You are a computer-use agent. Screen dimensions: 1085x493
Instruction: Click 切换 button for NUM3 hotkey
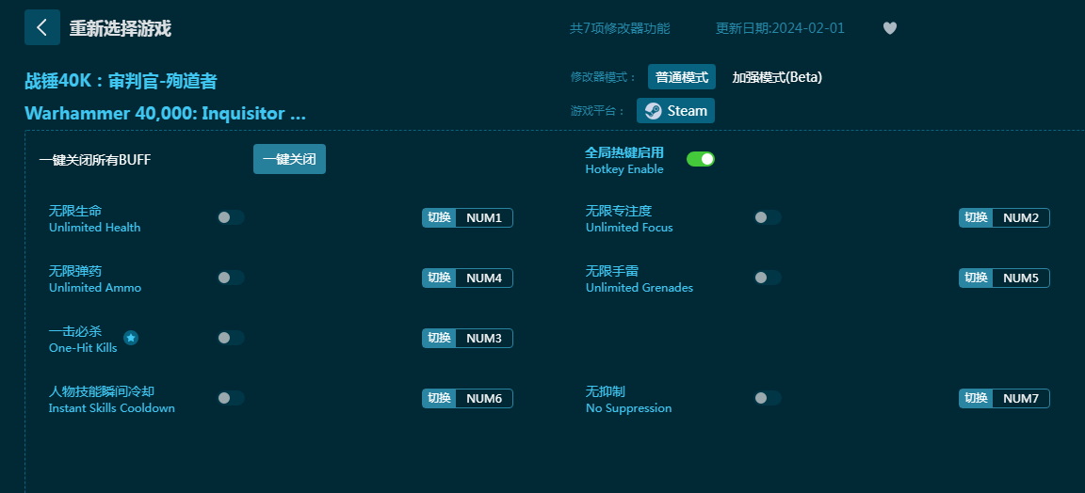pyautogui.click(x=439, y=338)
